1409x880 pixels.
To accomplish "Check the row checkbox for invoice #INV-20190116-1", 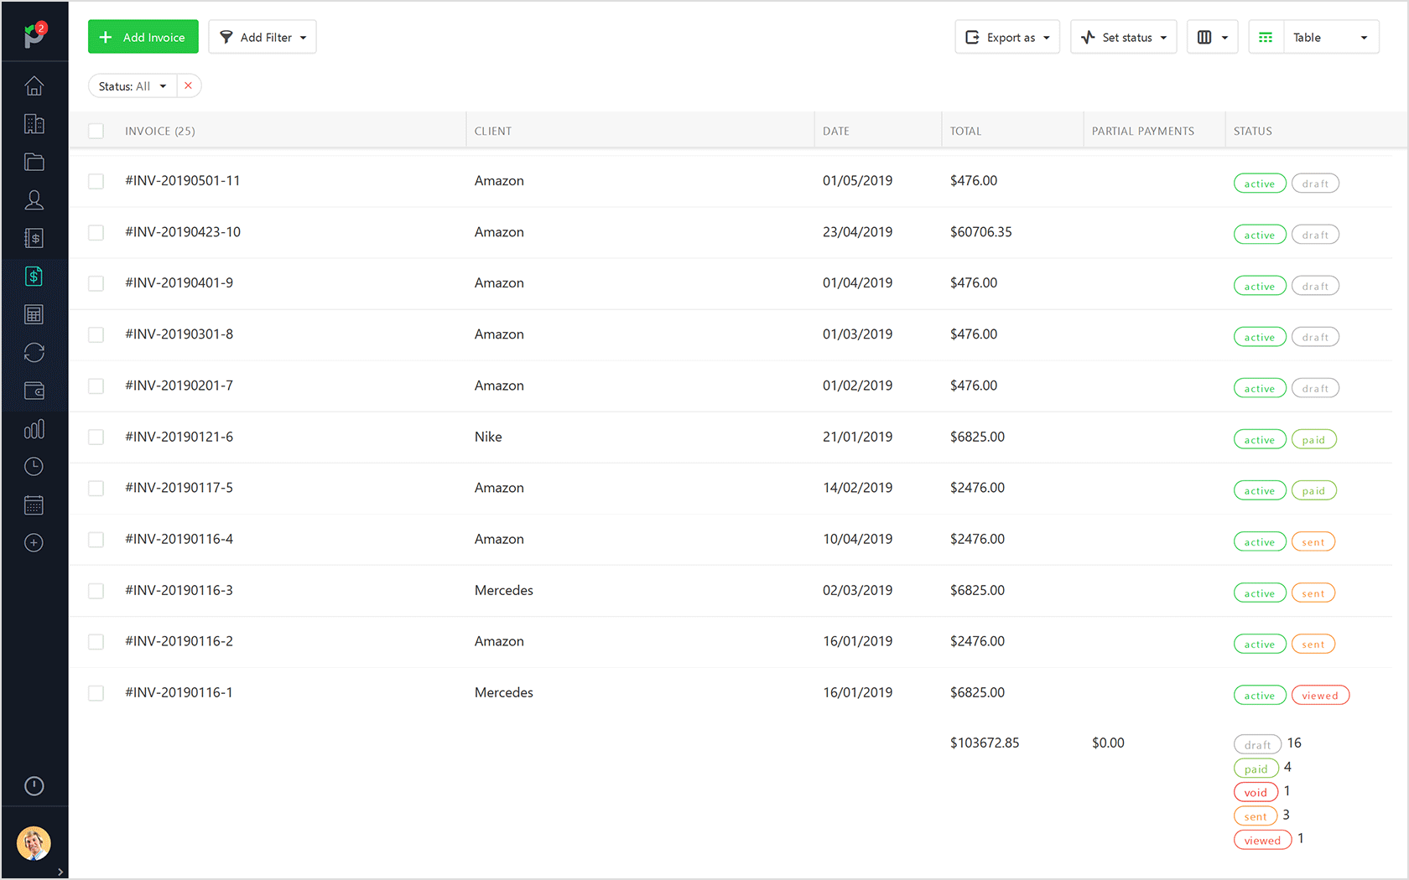I will (x=96, y=692).
